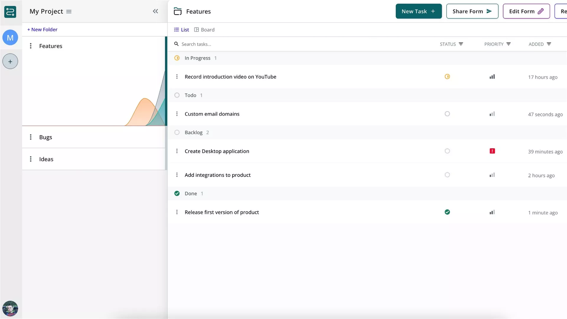Click the New Task button

click(x=418, y=11)
